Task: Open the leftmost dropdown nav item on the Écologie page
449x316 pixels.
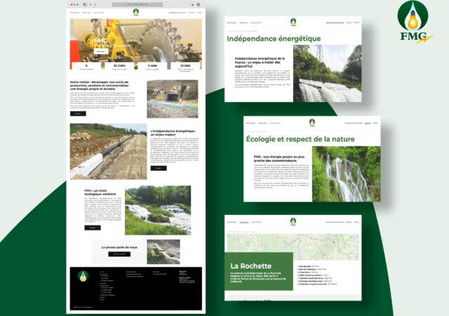Action: pos(251,124)
